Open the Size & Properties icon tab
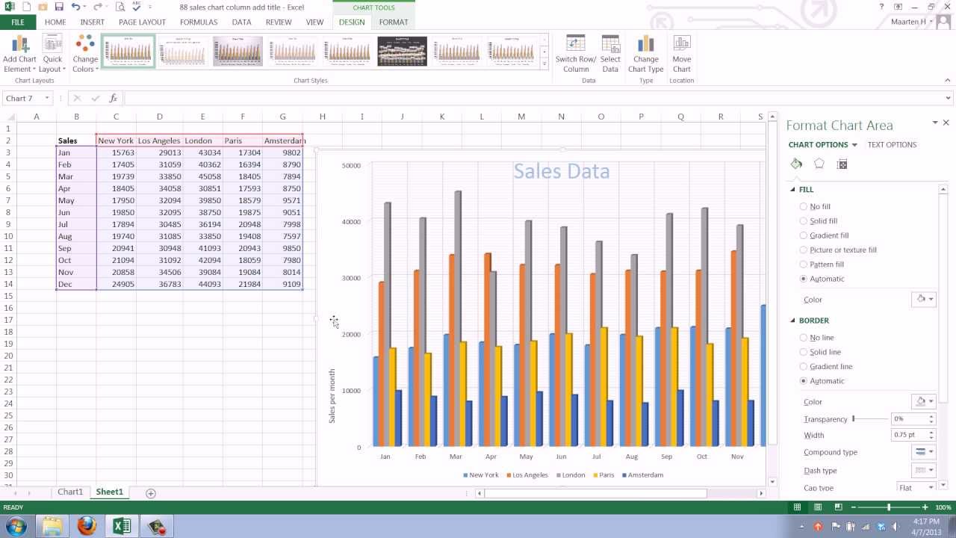The height and width of the screenshot is (538, 956). coord(842,164)
